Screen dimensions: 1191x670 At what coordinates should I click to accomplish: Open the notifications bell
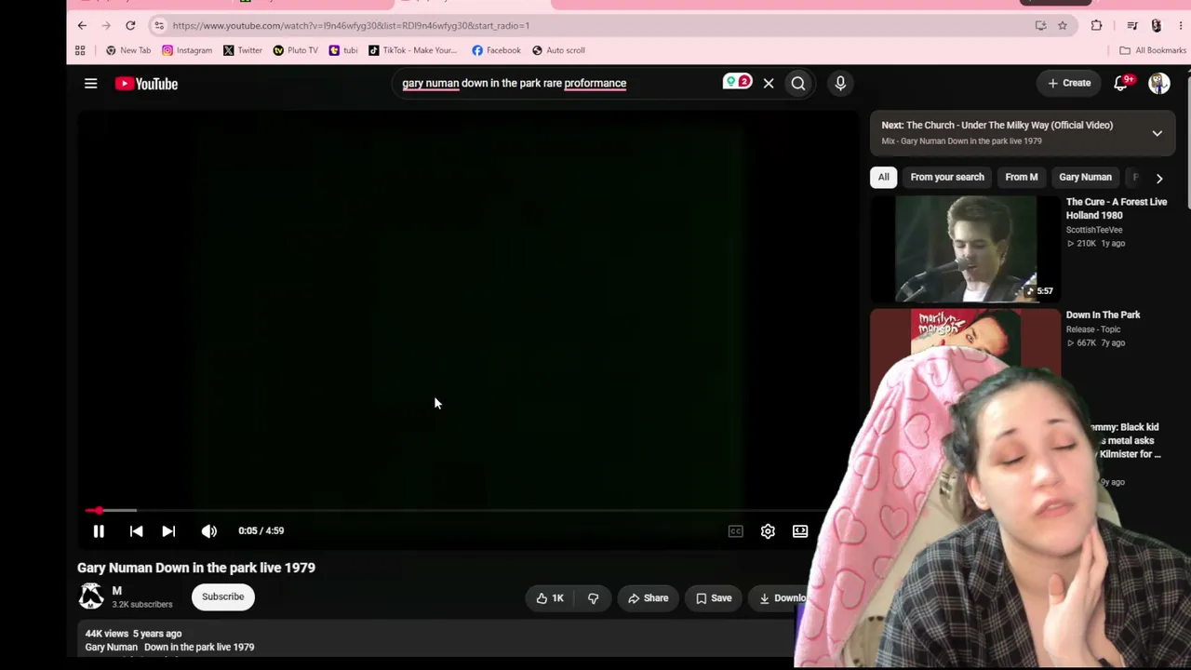tap(1121, 83)
